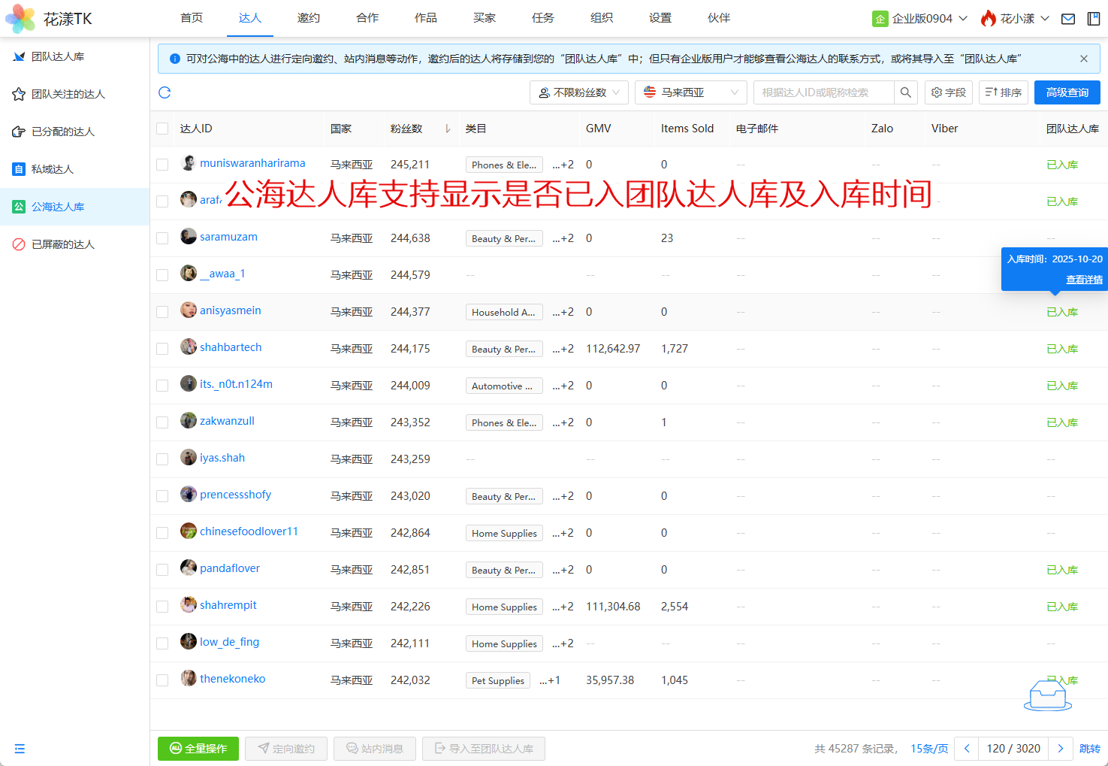
Task: Open the floating inbox tray icon
Action: point(1047,695)
